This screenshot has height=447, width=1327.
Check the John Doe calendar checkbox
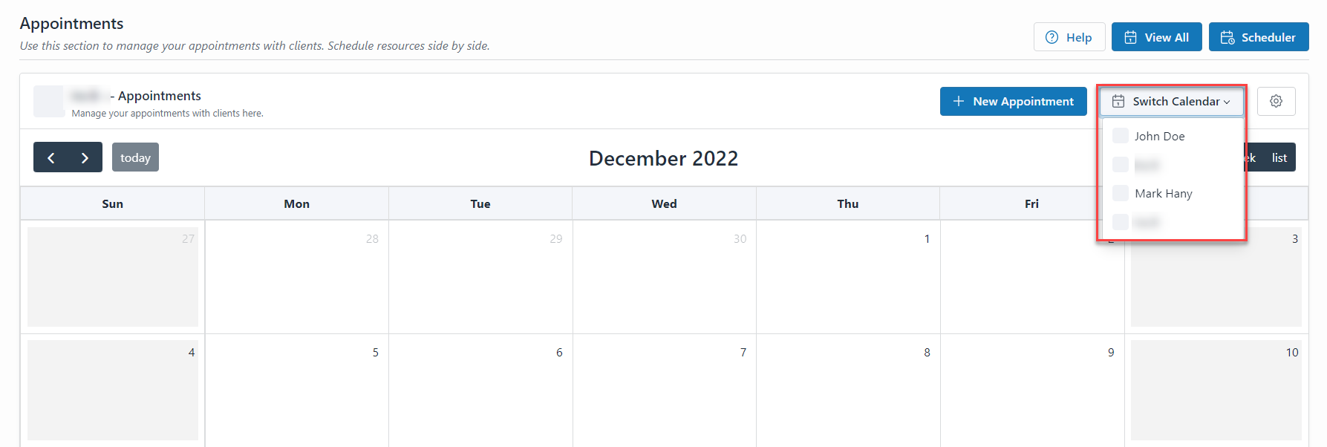click(x=1121, y=136)
